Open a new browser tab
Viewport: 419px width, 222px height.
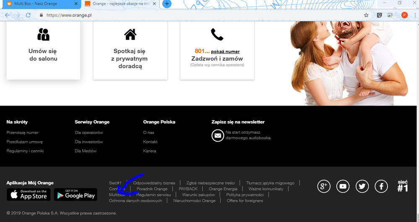pyautogui.click(x=167, y=4)
